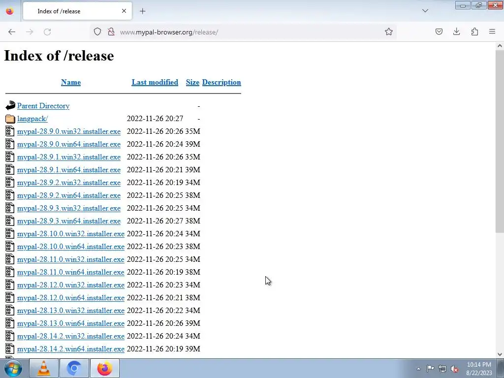504x378 pixels.
Task: Sort listing by Description header
Action: coord(221,82)
